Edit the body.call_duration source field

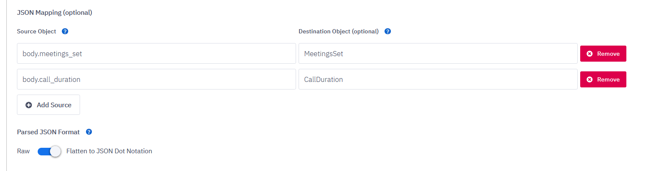(x=156, y=79)
